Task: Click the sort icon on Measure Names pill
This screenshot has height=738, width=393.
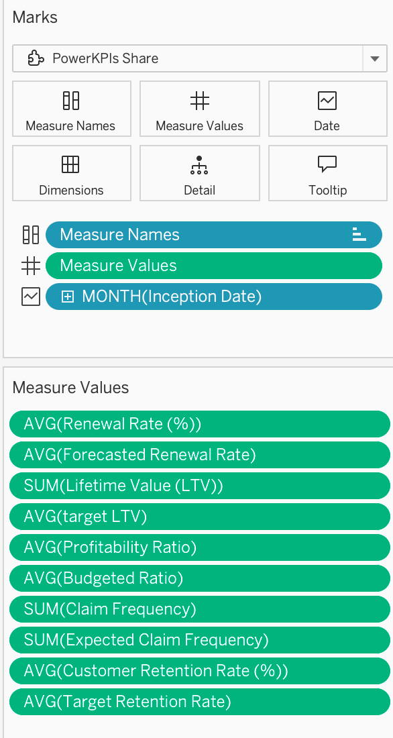Action: pos(359,234)
